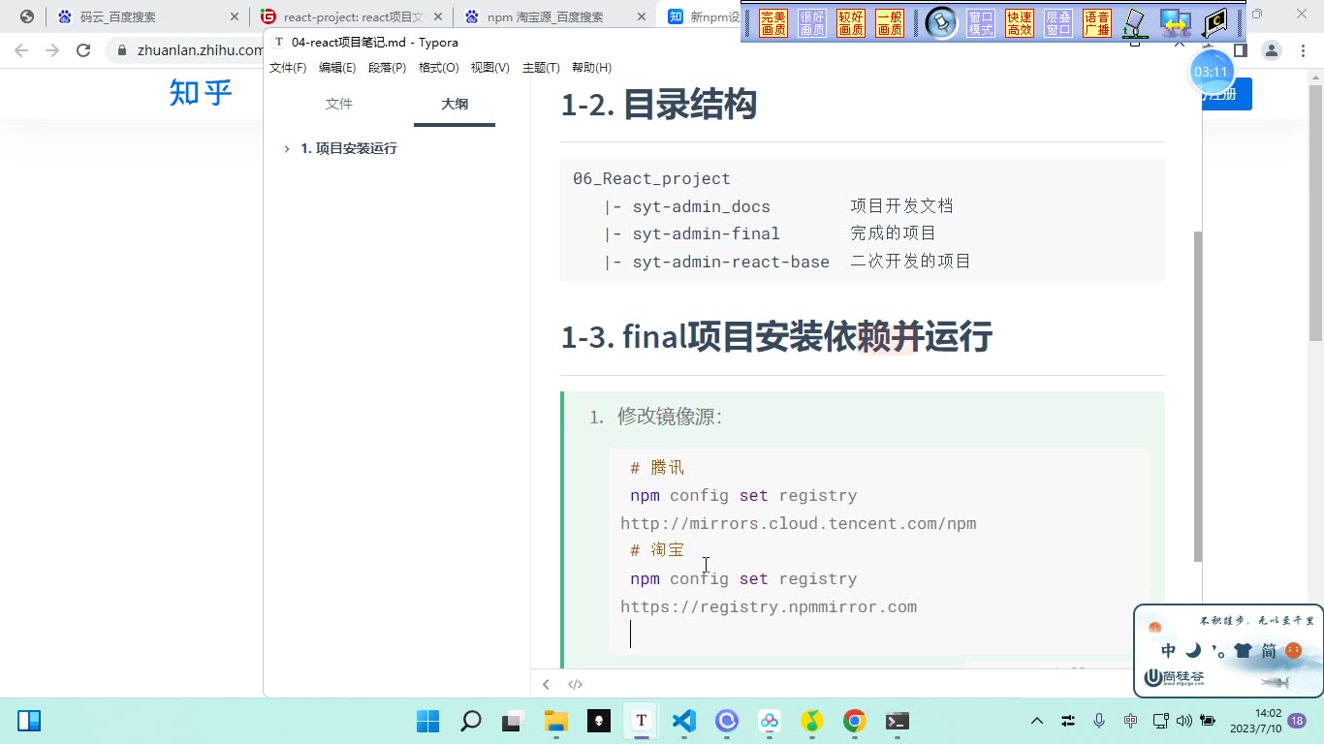1324x744 pixels.
Task: Open Windows Search from the taskbar
Action: (471, 721)
